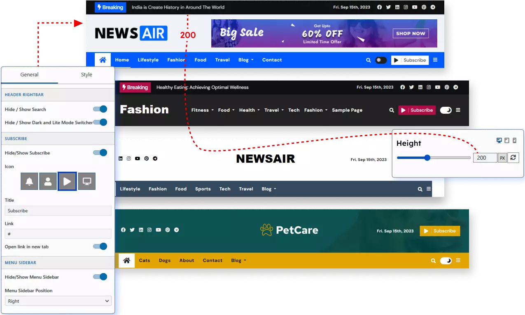Select the play subscribe icon option

[x=67, y=181]
